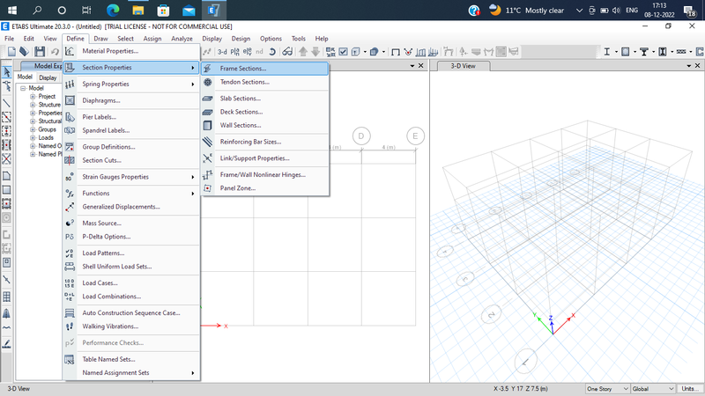Click the Save floppy disk icon
Screen dimensions: 705x396
tap(40, 52)
